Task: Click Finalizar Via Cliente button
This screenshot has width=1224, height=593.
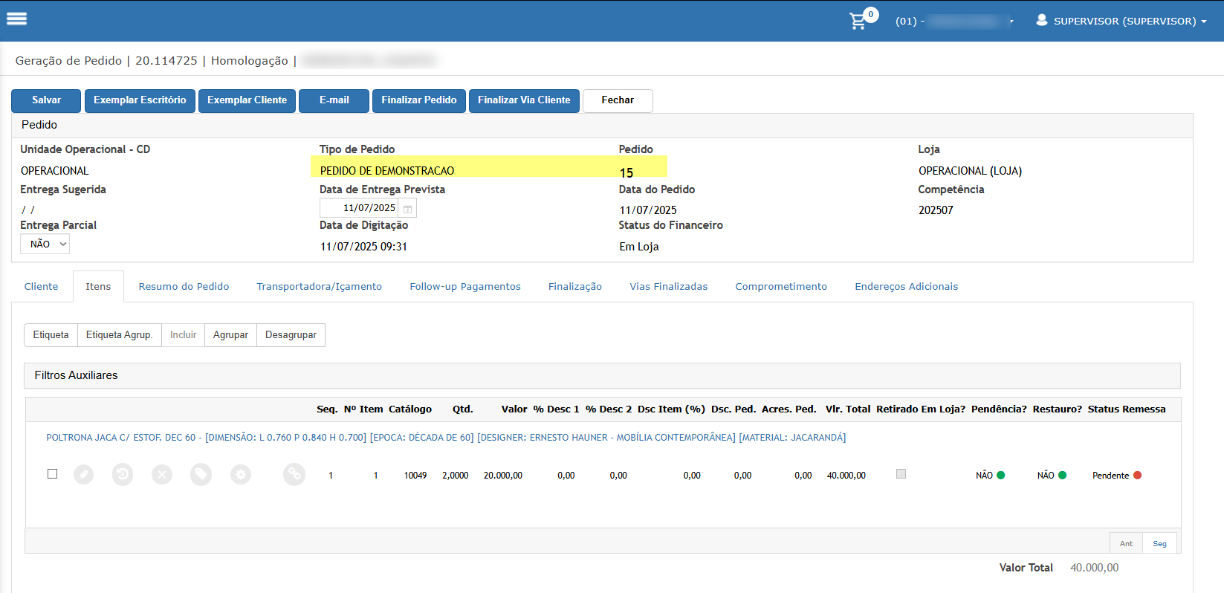Action: [524, 100]
